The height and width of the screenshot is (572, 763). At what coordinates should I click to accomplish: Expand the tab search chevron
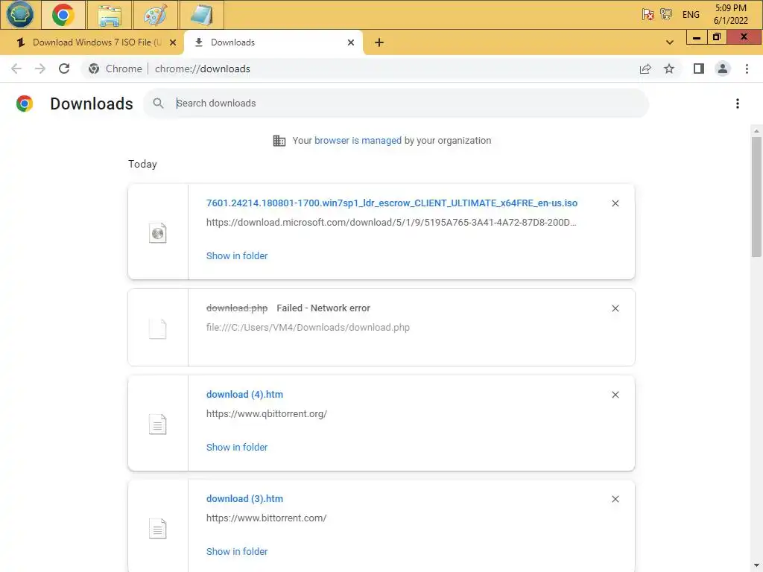tap(670, 42)
